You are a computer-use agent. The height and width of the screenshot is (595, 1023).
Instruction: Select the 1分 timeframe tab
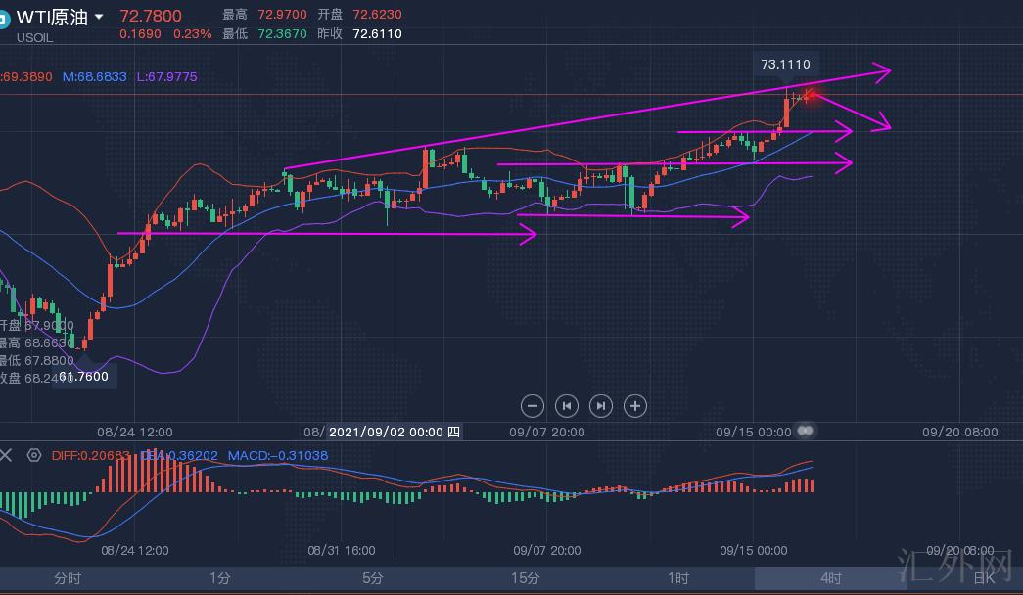(x=220, y=578)
